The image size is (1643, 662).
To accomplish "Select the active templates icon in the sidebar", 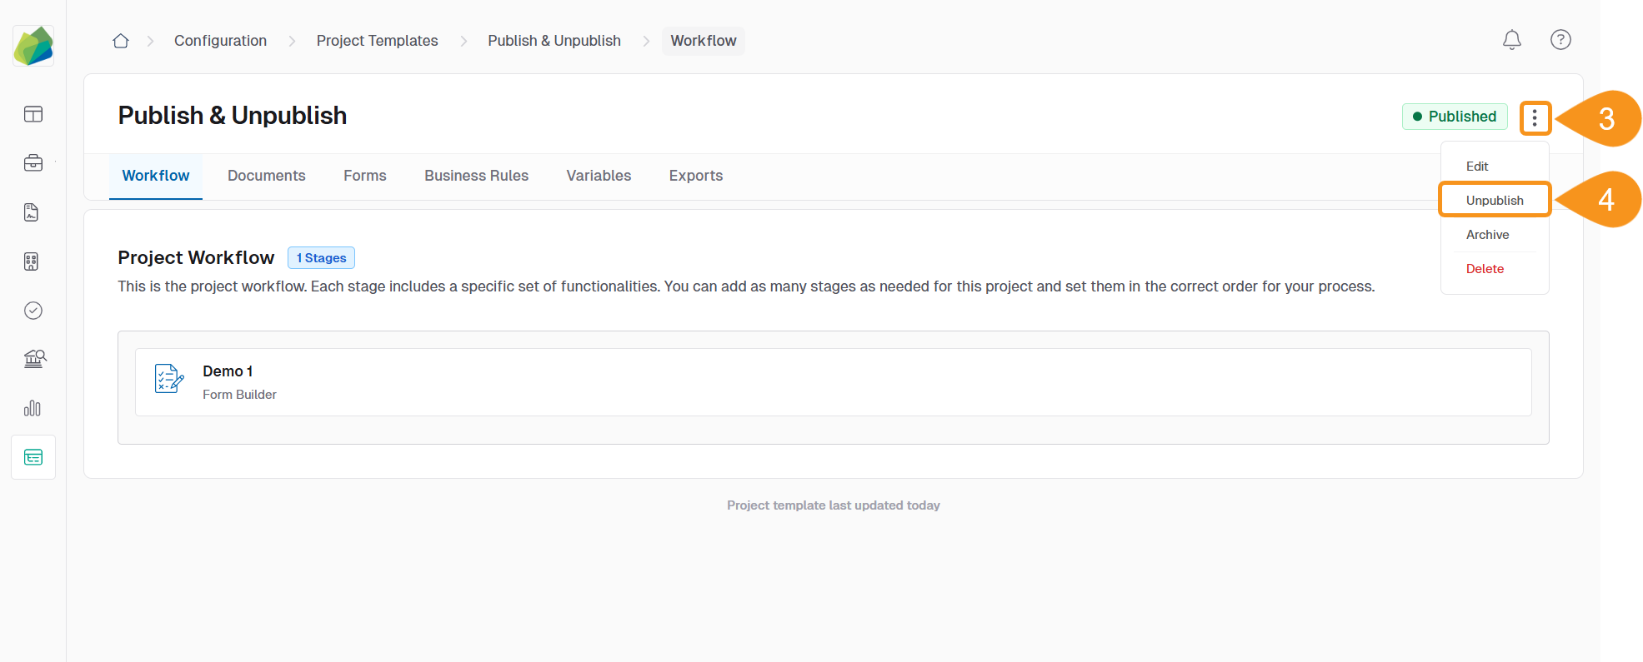I will pyautogui.click(x=33, y=456).
